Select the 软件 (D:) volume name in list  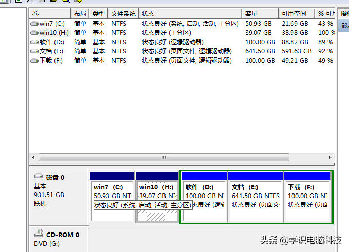point(51,42)
